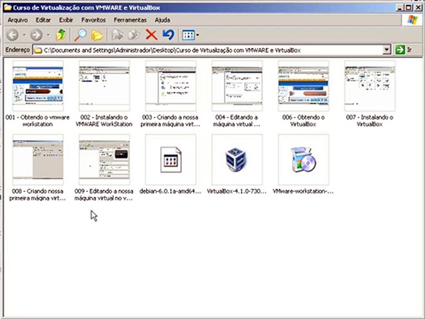Viewport: 425px width, 319px height.
Task: Open the Arquivo menu
Action: pos(18,20)
